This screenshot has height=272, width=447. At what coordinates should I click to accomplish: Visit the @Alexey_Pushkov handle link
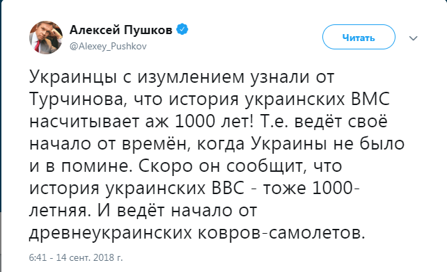click(108, 46)
